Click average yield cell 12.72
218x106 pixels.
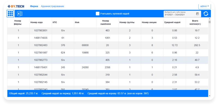point(174,45)
